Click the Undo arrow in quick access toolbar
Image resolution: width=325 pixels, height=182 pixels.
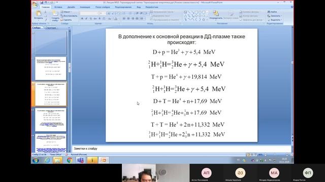coord(46,3)
